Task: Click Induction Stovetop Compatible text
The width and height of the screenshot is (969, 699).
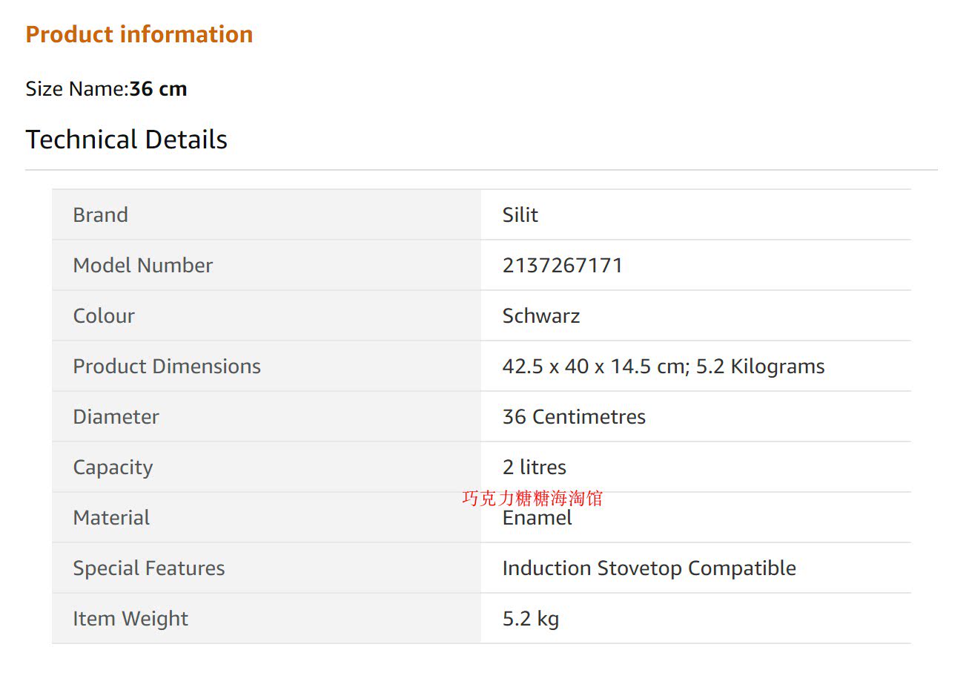Action: (649, 568)
